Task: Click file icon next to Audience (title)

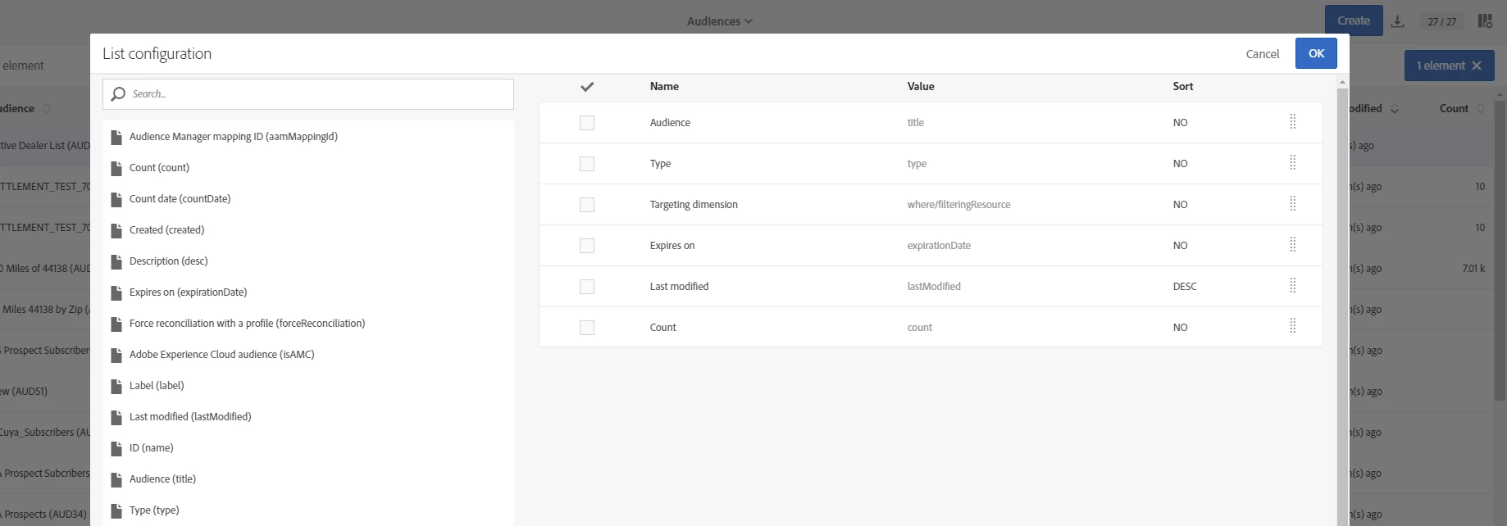Action: (x=116, y=479)
